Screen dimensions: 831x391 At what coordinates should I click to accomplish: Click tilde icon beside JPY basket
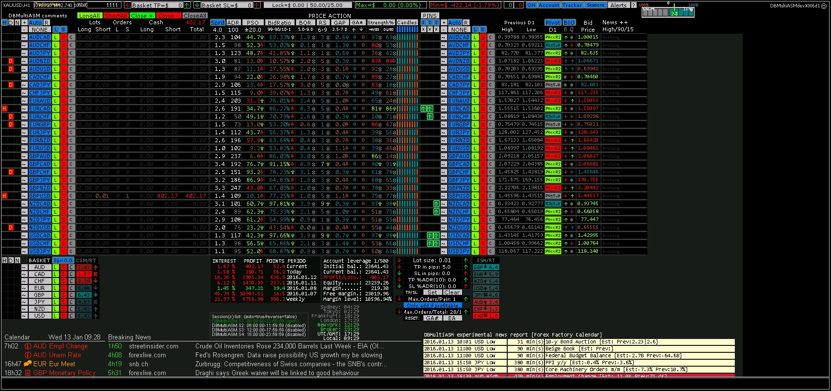pos(24,302)
